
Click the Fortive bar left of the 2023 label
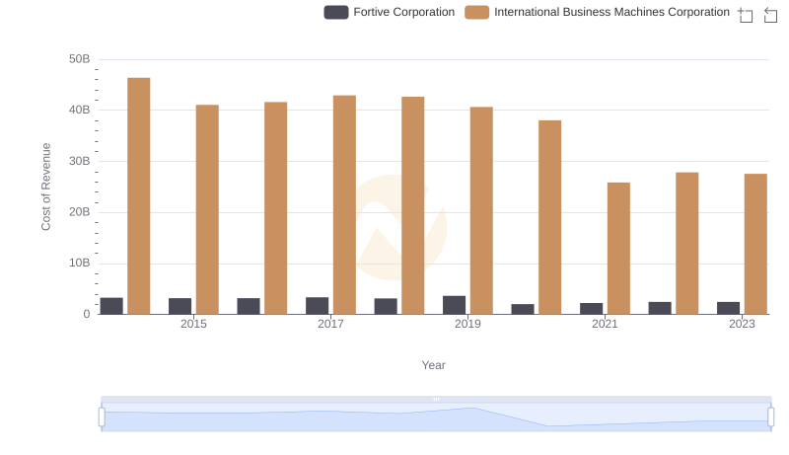coord(728,308)
